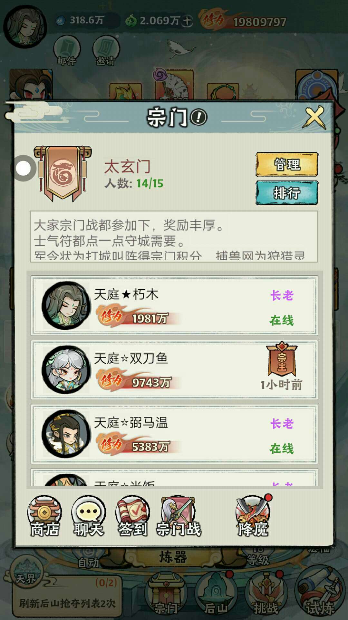Tap the floating white circle assistive button

pos(24,168)
